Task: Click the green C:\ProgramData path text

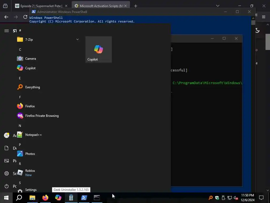Action: click(207, 83)
